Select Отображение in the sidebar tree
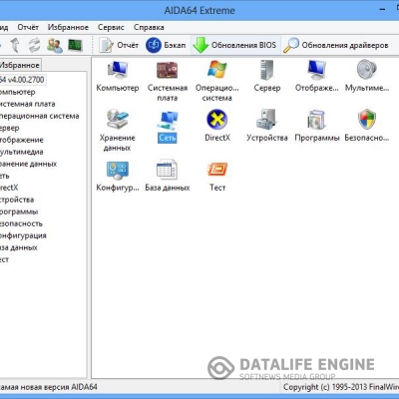 tap(22, 140)
